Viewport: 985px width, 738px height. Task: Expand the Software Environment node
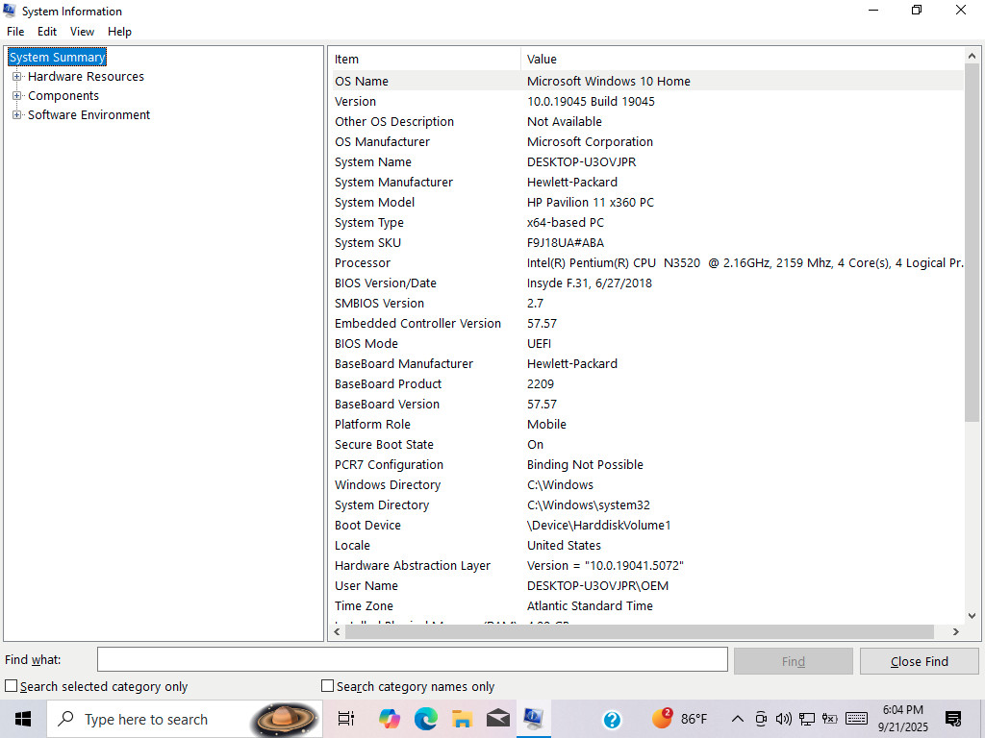point(17,115)
